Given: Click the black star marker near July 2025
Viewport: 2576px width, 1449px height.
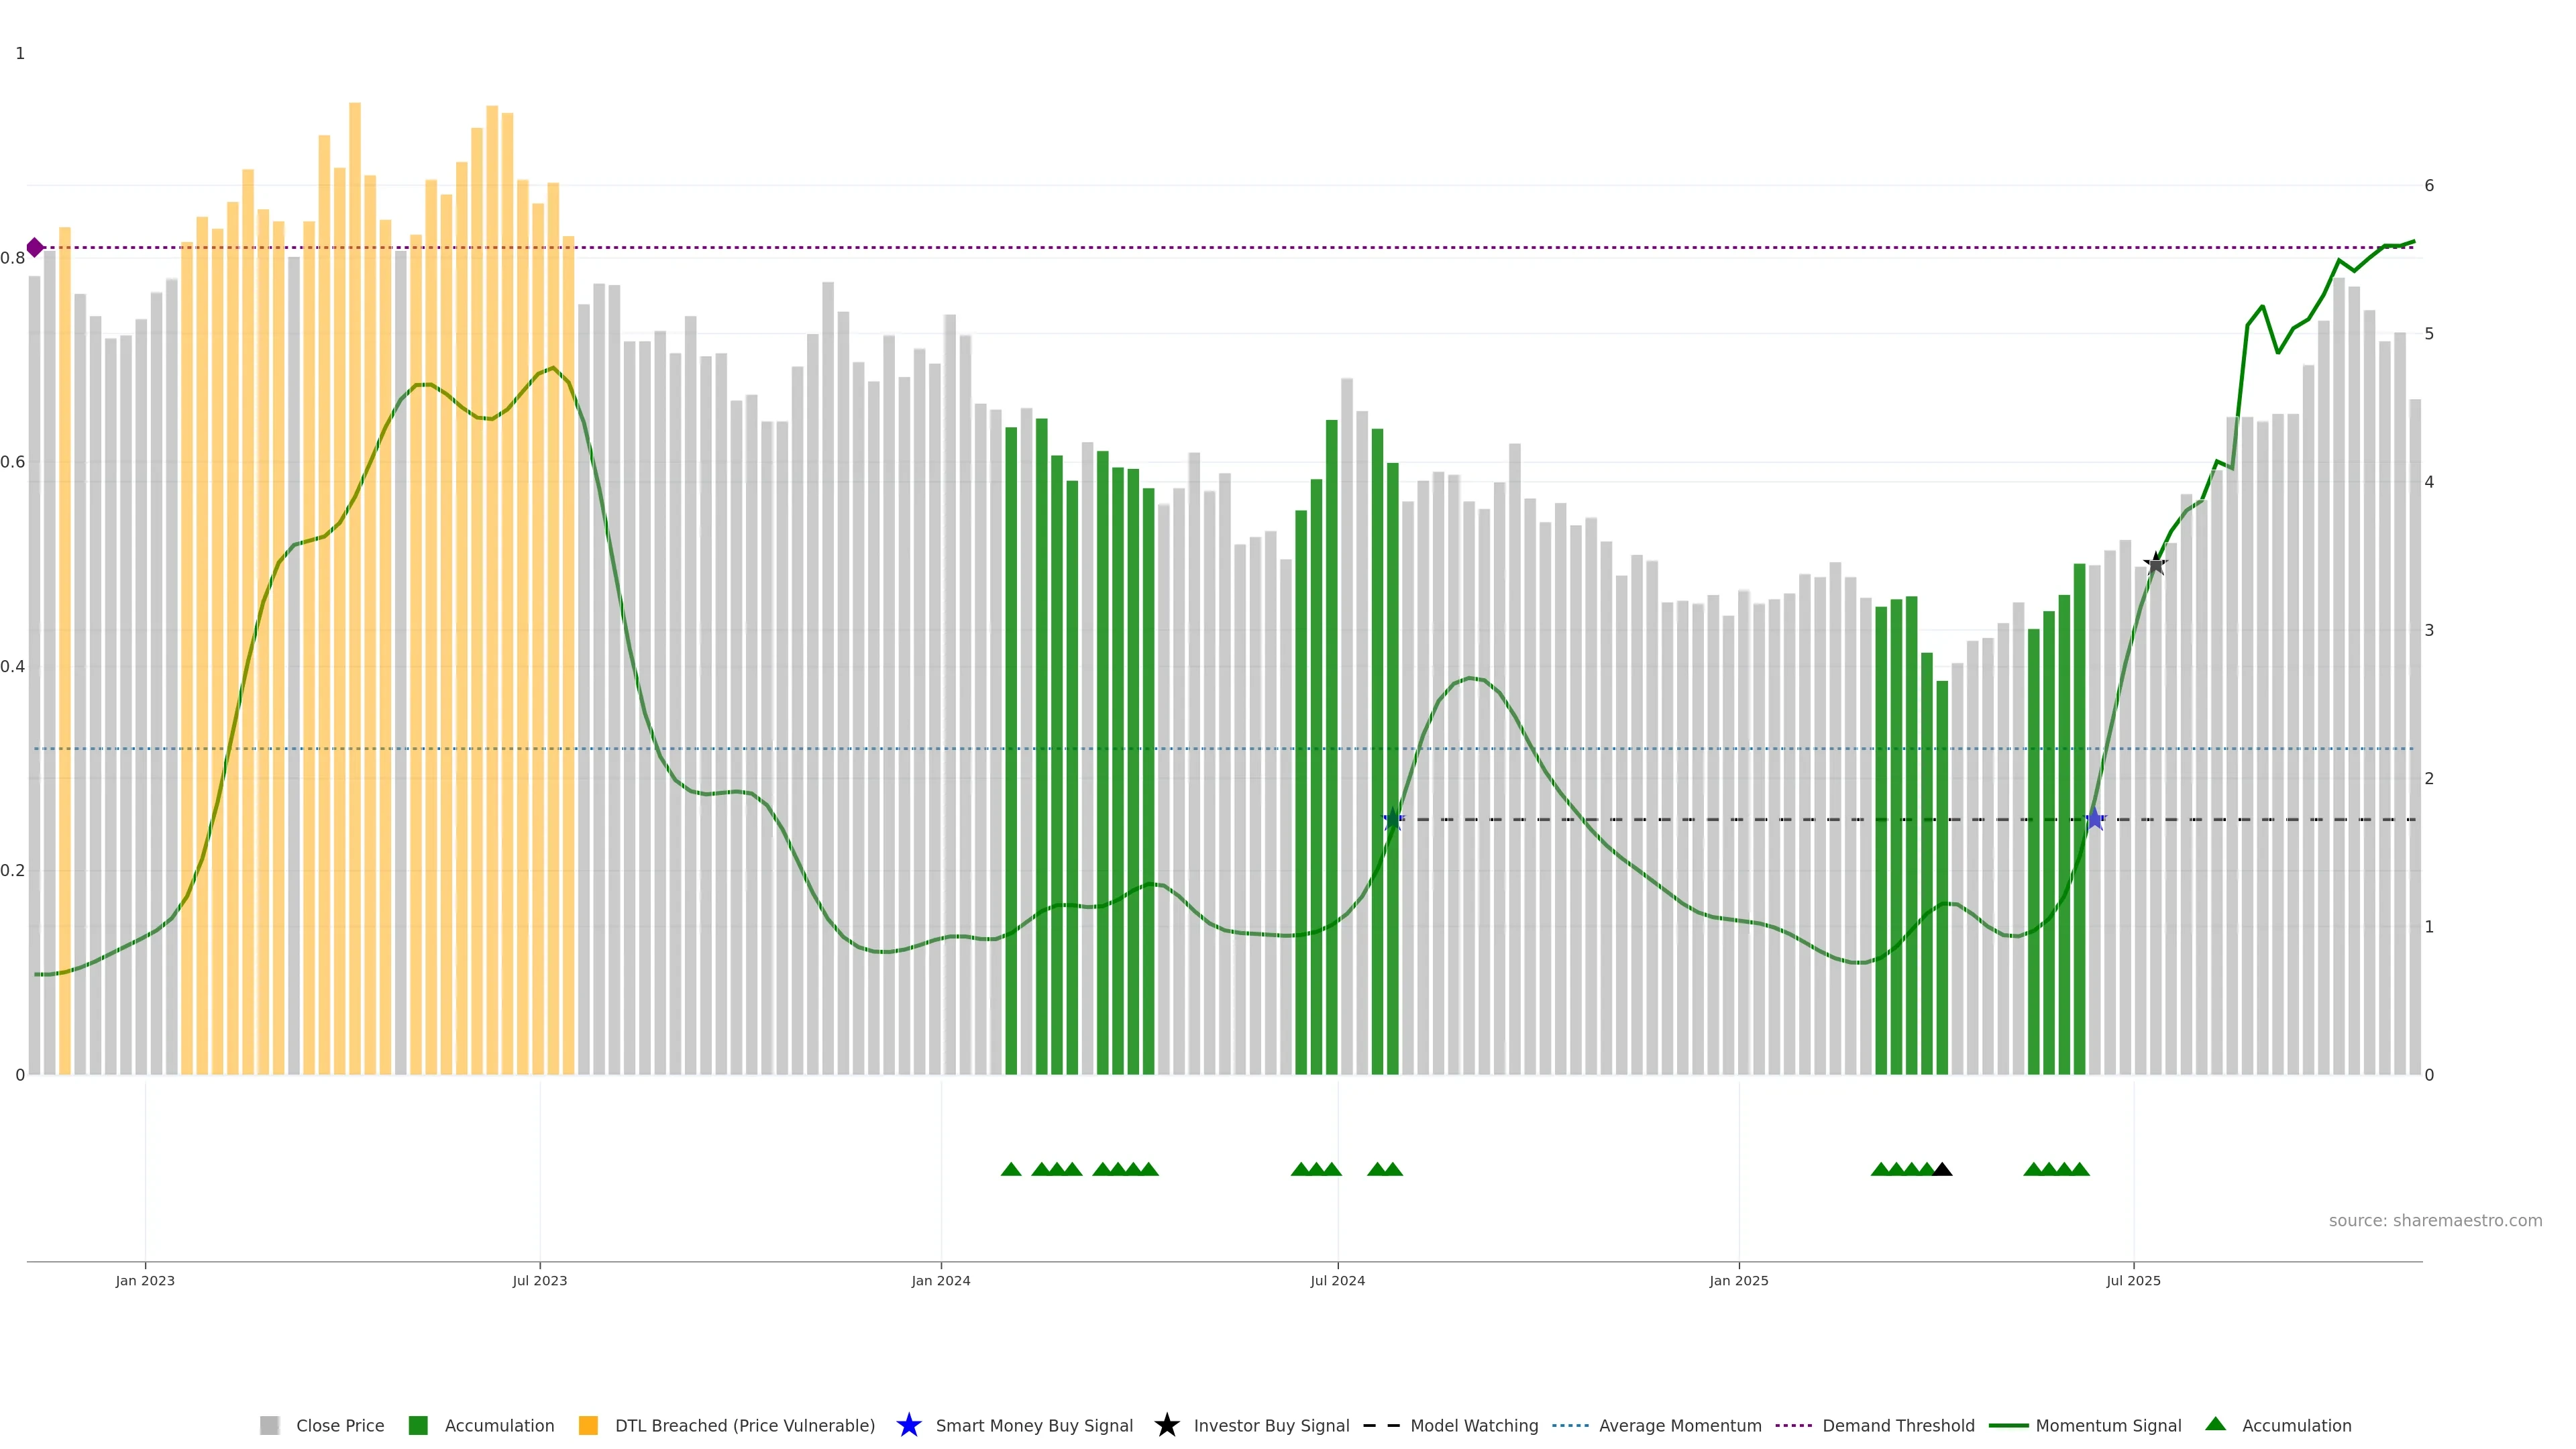Looking at the screenshot, I should (x=2155, y=564).
